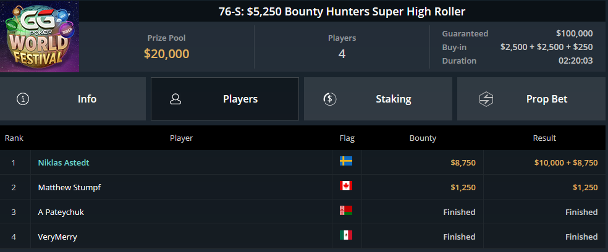Click the Players person icon
The width and height of the screenshot is (608, 252).
(175, 99)
